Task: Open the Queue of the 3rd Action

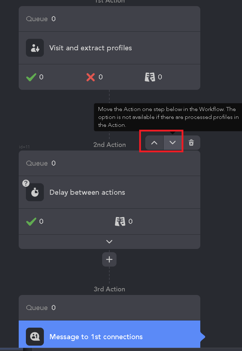Action: (x=109, y=308)
